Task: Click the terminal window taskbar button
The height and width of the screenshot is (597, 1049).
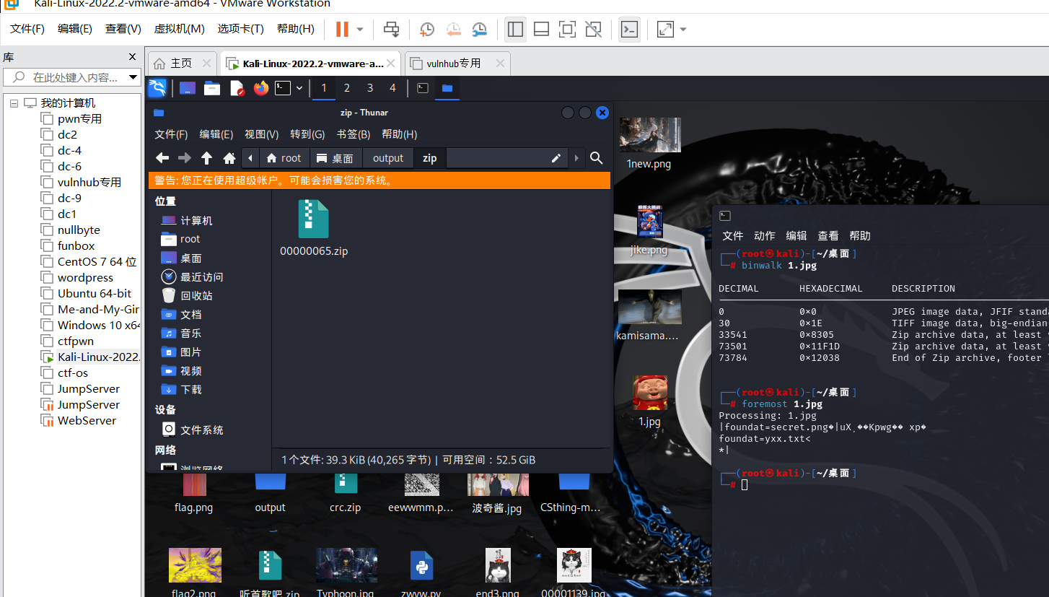Action: pyautogui.click(x=423, y=88)
